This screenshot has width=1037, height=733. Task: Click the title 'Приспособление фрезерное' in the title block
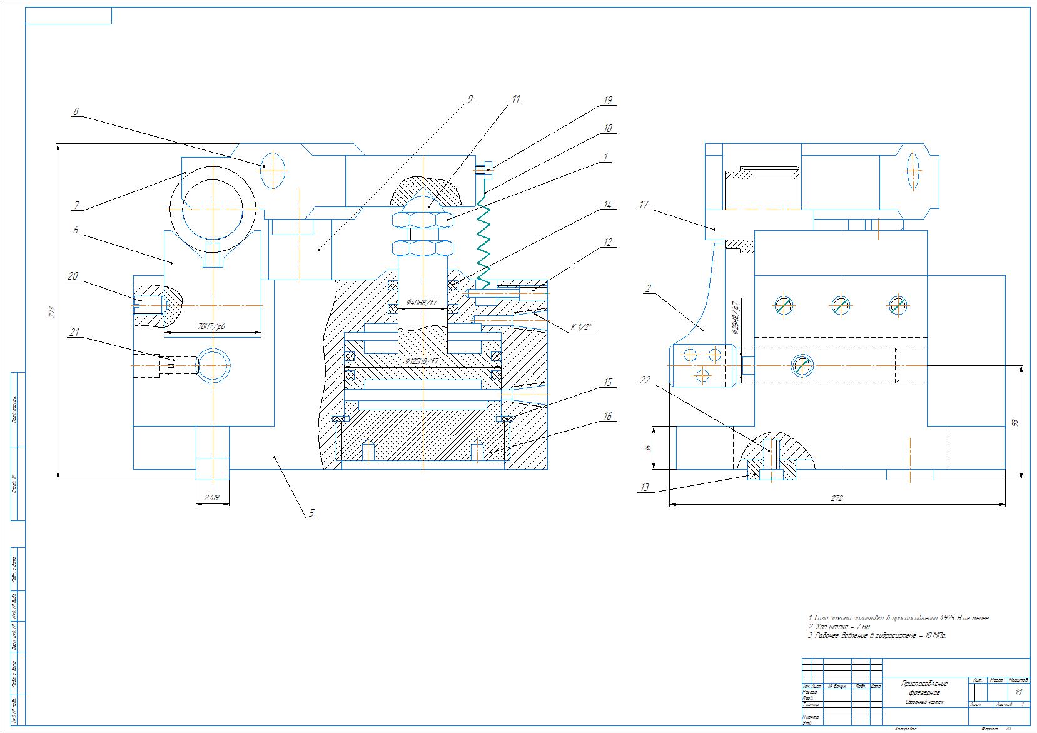(x=924, y=688)
